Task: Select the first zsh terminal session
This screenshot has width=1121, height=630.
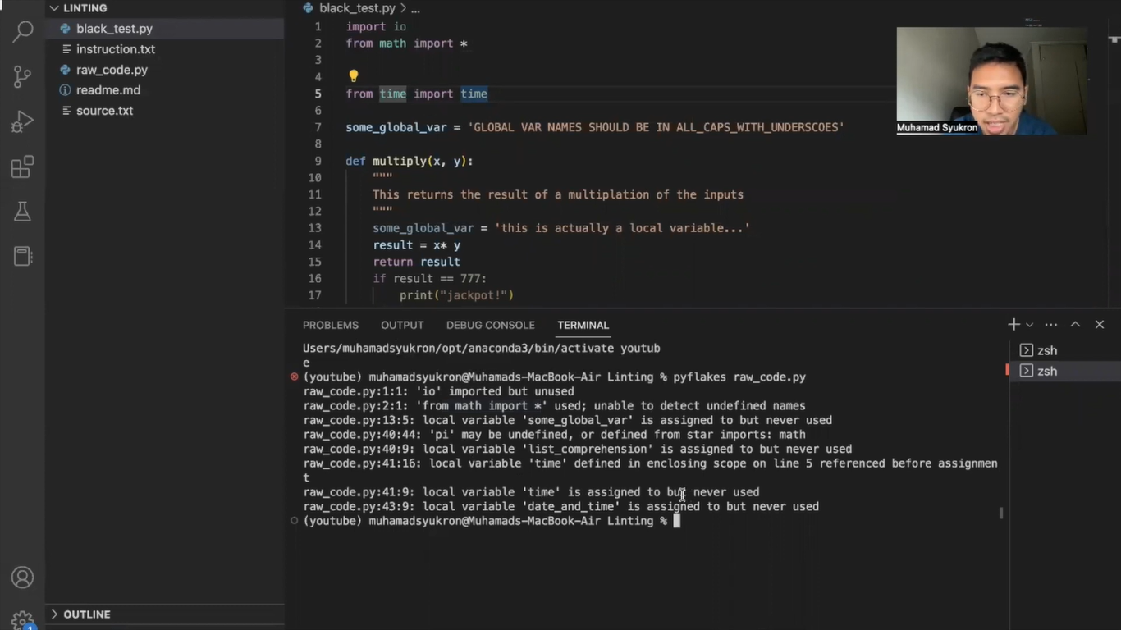Action: point(1046,350)
